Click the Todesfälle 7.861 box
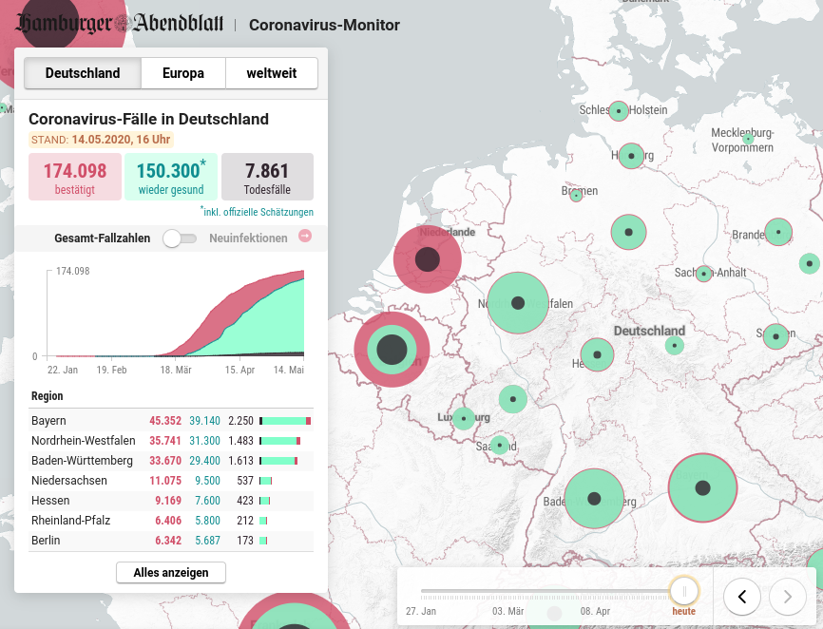Viewport: 823px width, 629px height. (x=267, y=177)
